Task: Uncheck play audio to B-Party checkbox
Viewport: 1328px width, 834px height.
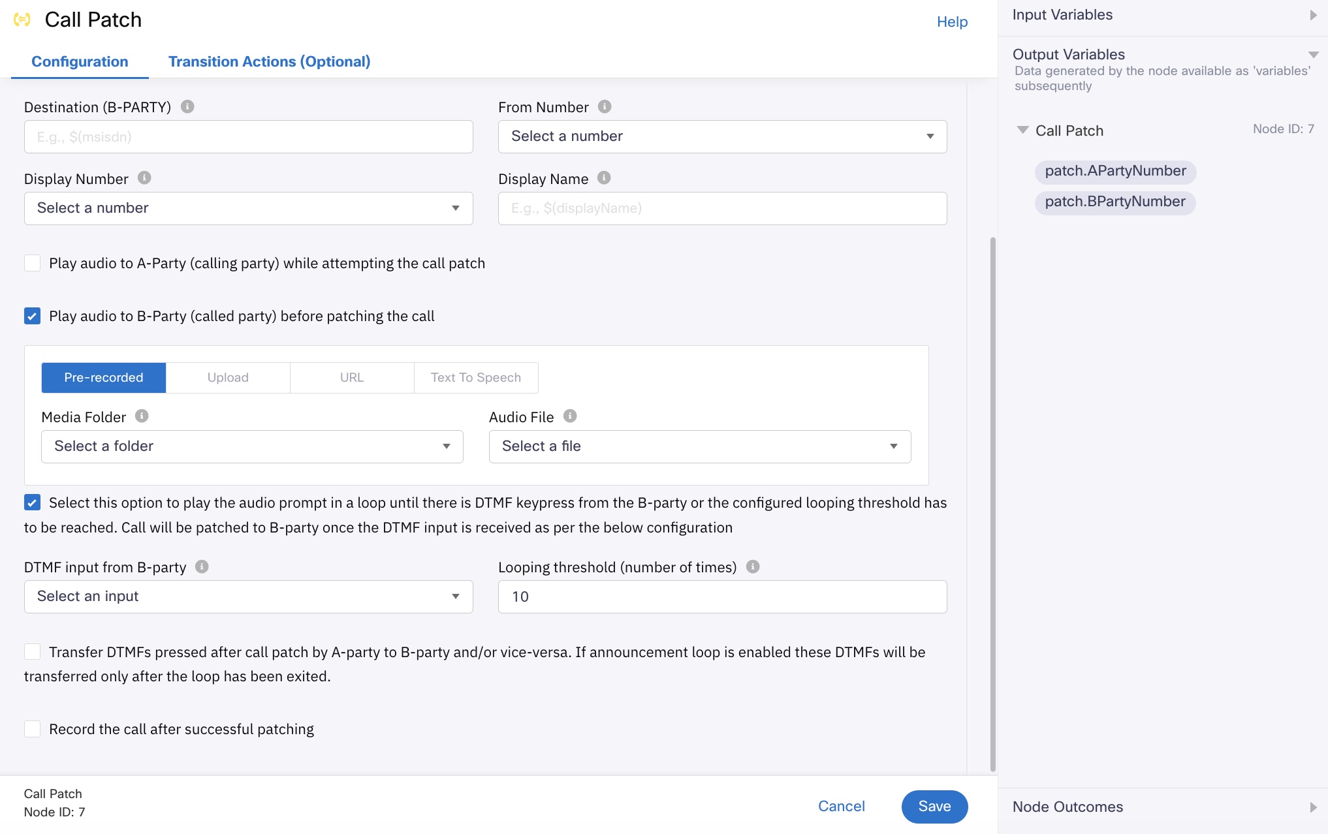Action: [x=32, y=316]
